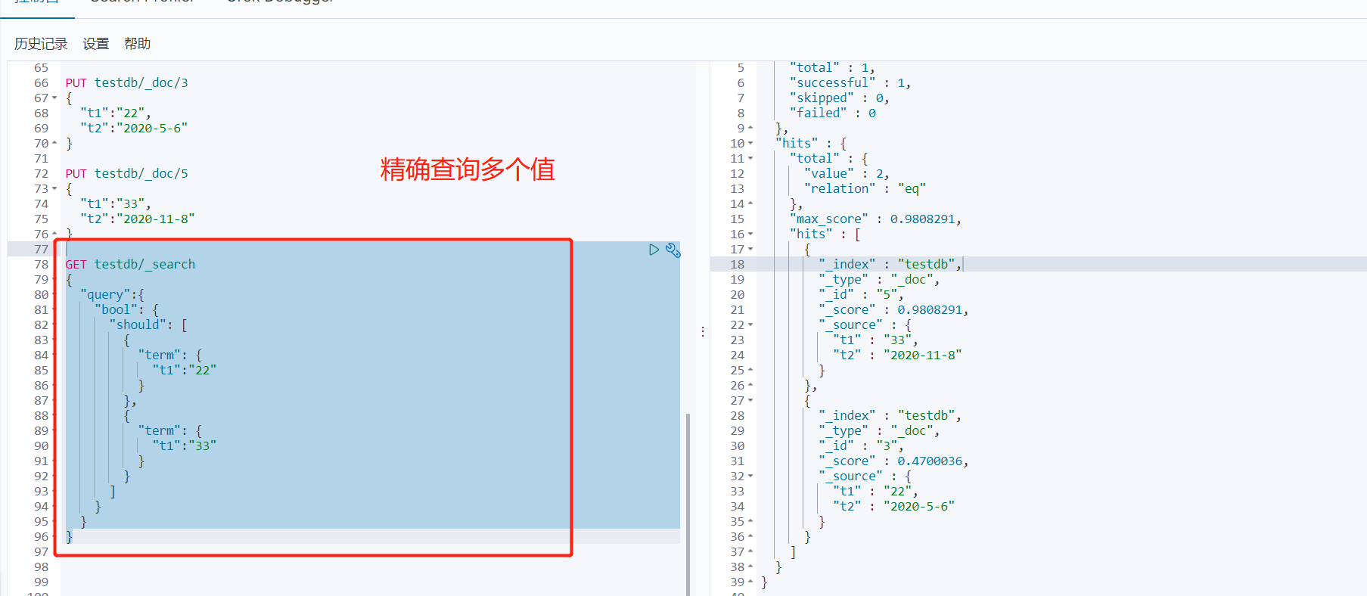Open 历史记录 history menu
The image size is (1367, 596).
(x=41, y=44)
